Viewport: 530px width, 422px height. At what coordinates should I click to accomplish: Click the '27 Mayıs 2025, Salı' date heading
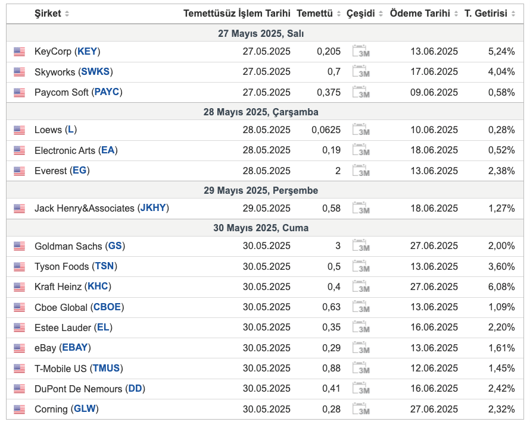click(261, 33)
